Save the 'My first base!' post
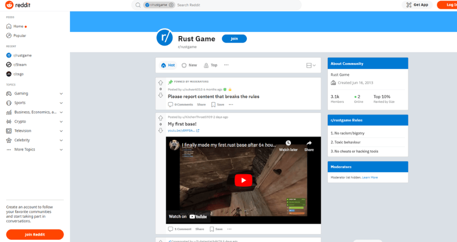The width and height of the screenshot is (457, 242). pyautogui.click(x=216, y=229)
